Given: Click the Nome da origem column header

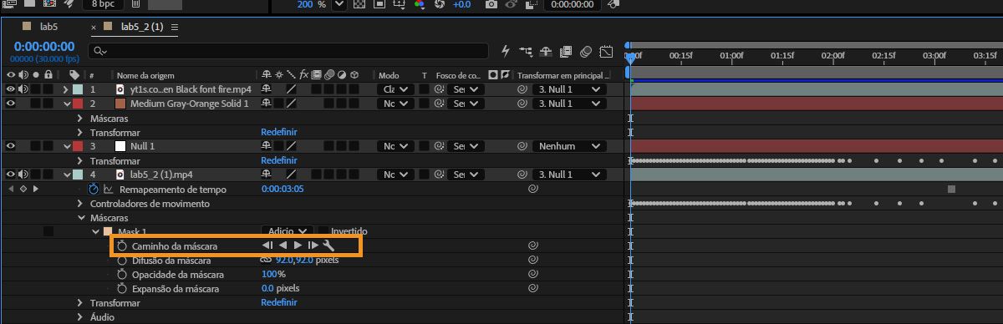Looking at the screenshot, I should point(145,75).
